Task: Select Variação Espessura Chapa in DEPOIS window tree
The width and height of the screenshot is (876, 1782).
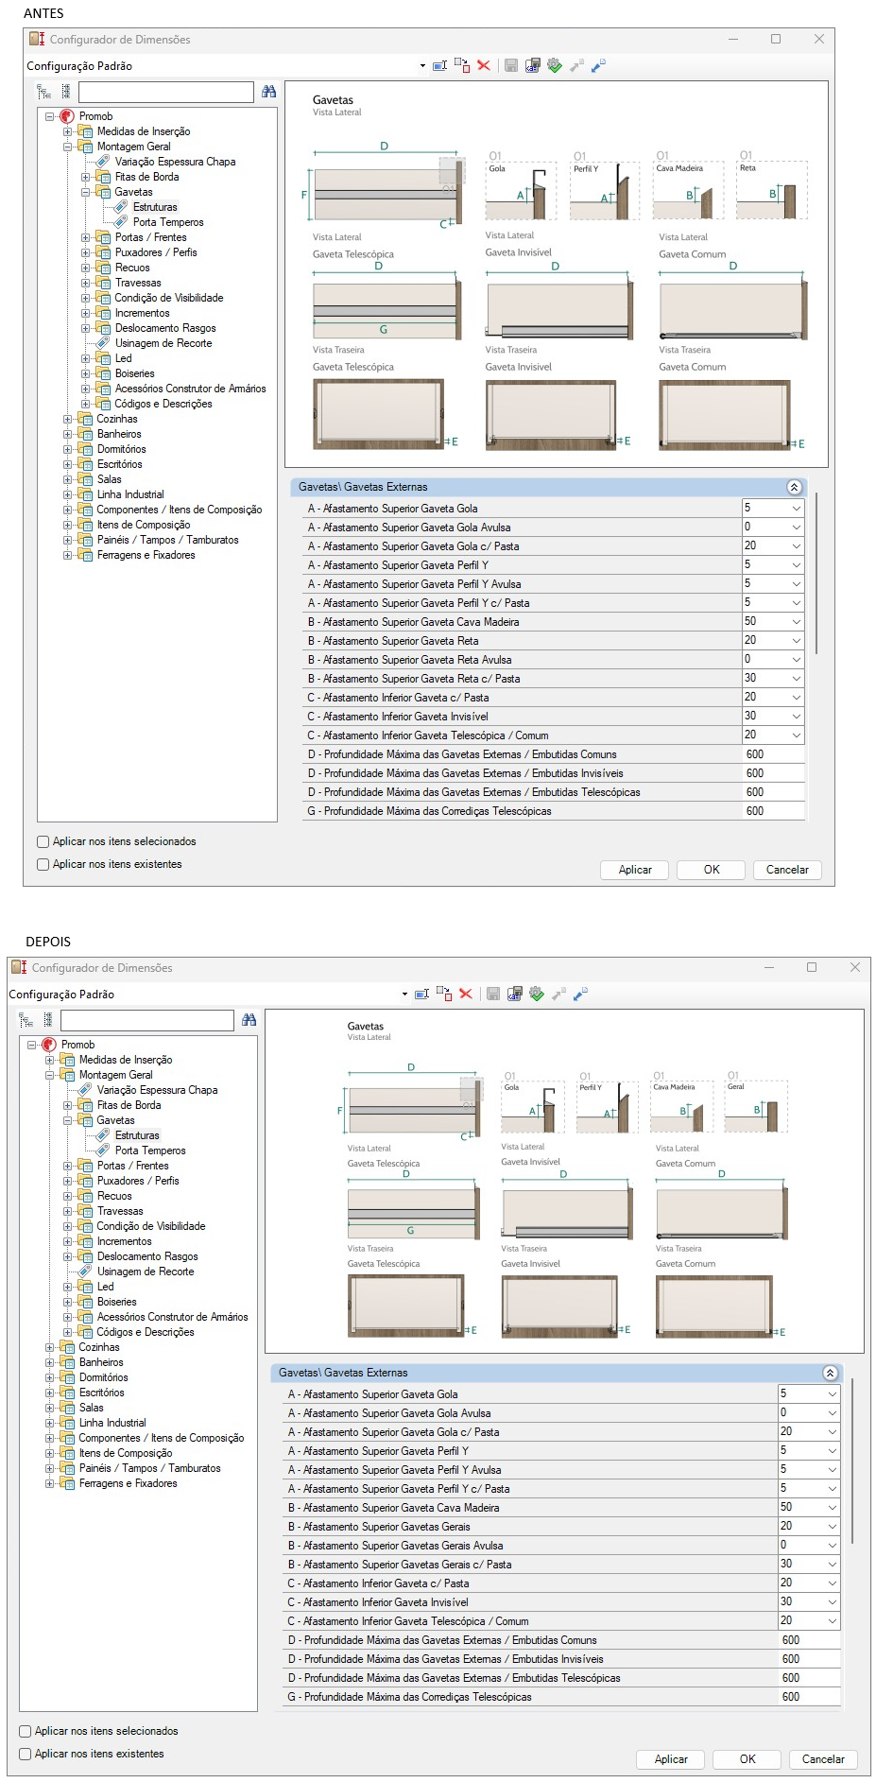Action: [x=157, y=1090]
